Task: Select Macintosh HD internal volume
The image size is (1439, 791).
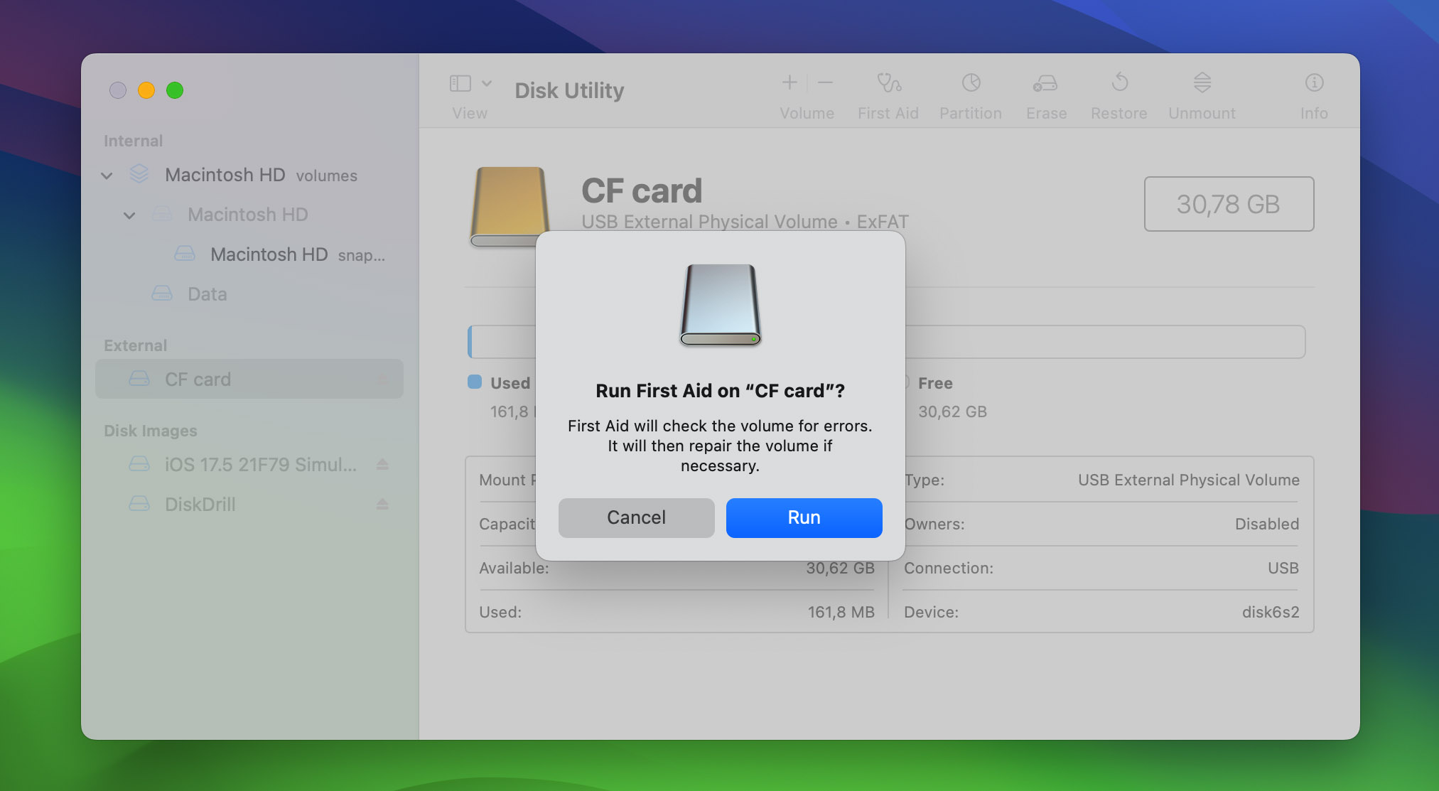Action: (x=247, y=215)
